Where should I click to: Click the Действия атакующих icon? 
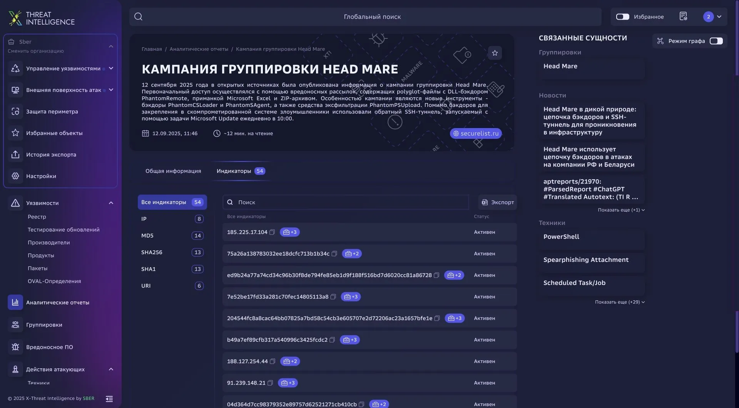click(15, 370)
